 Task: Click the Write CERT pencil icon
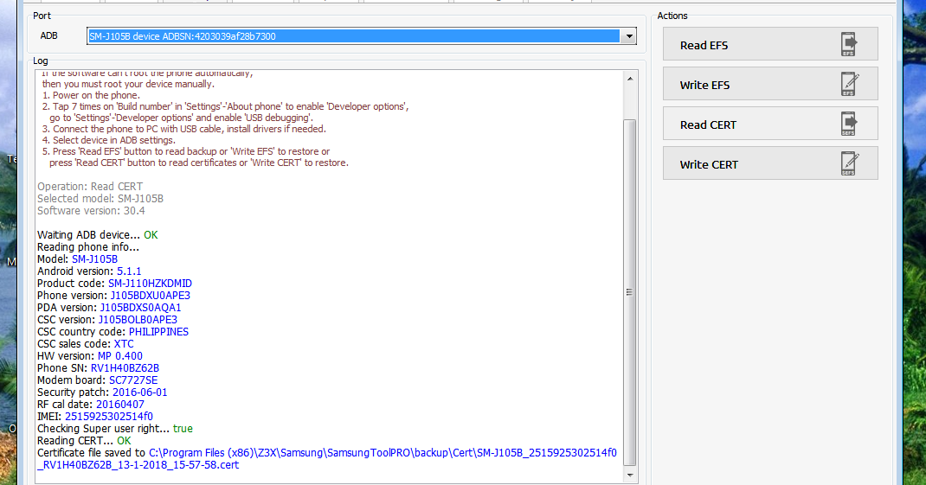849,163
